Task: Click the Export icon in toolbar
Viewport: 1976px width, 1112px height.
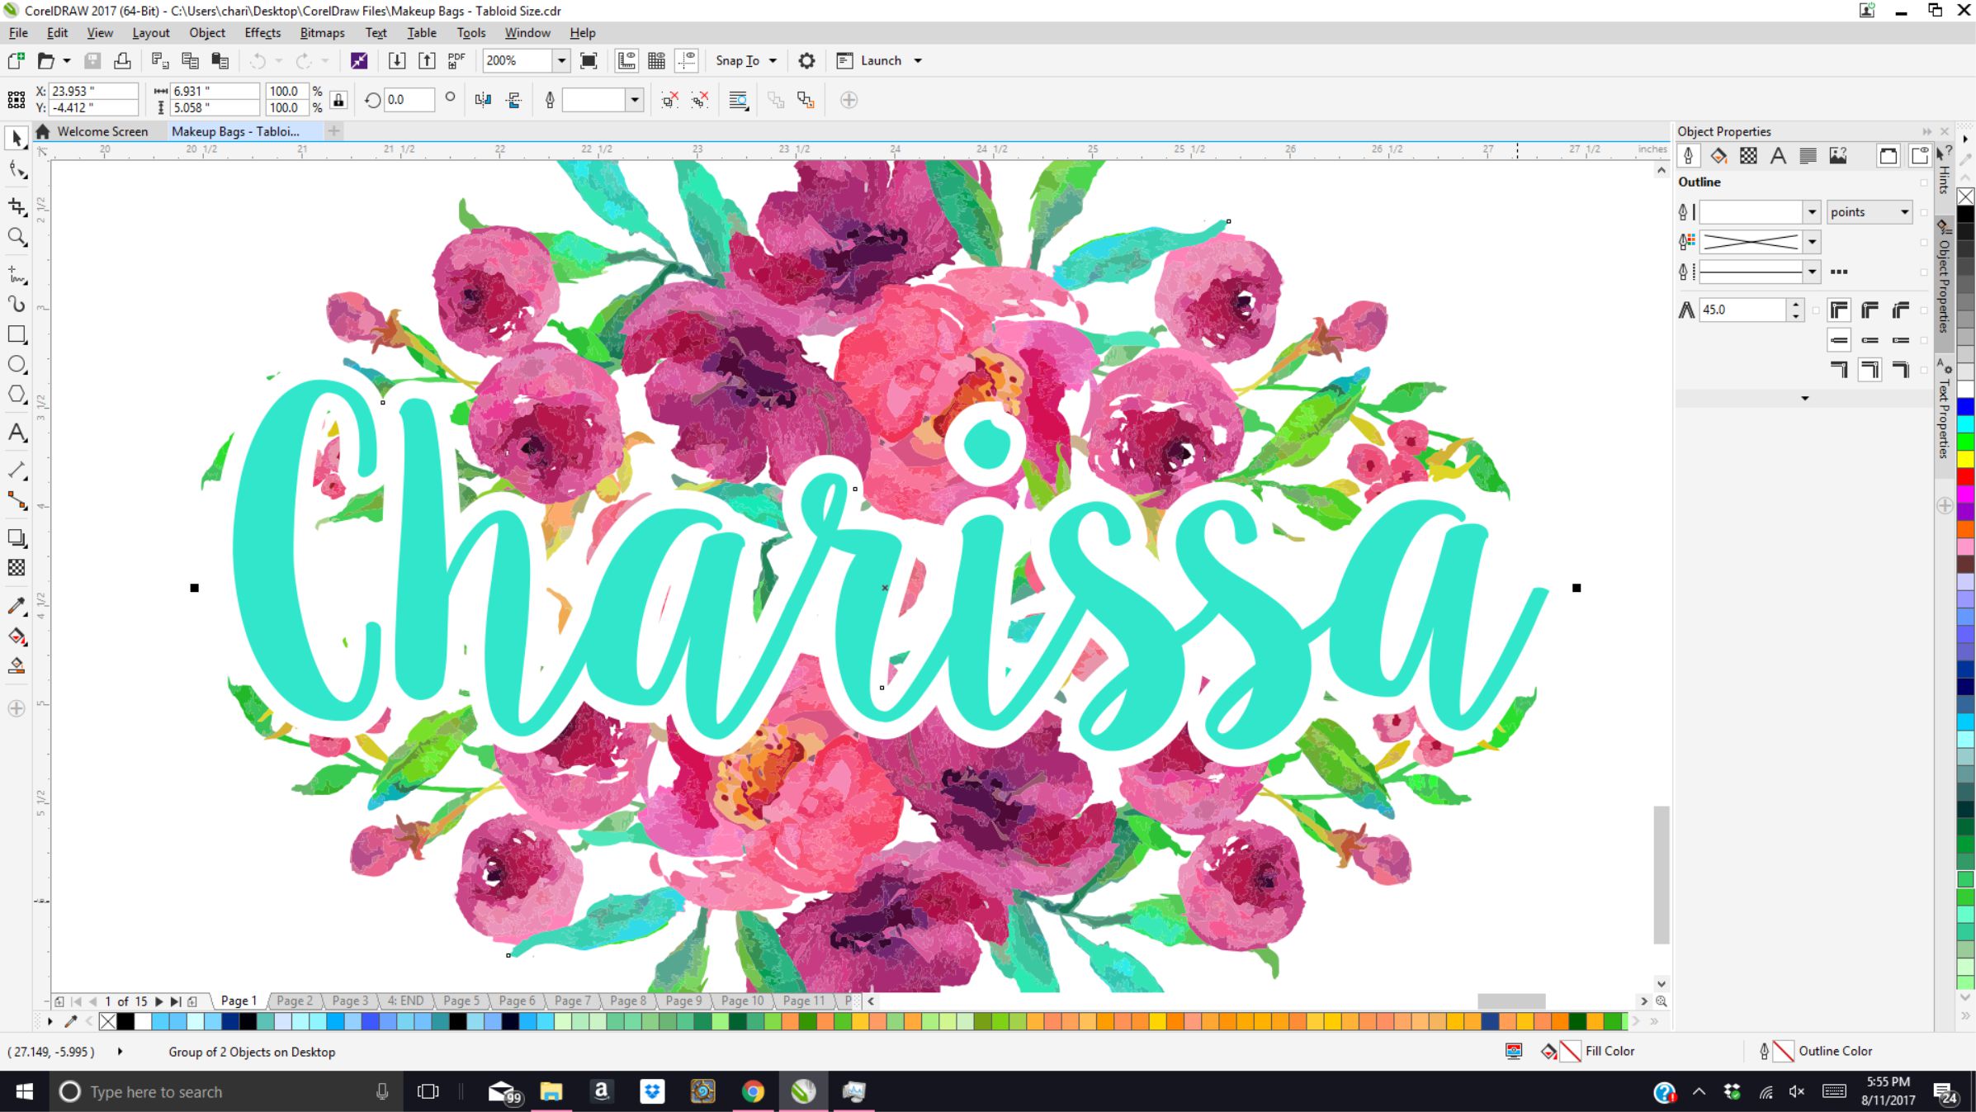Action: [427, 60]
